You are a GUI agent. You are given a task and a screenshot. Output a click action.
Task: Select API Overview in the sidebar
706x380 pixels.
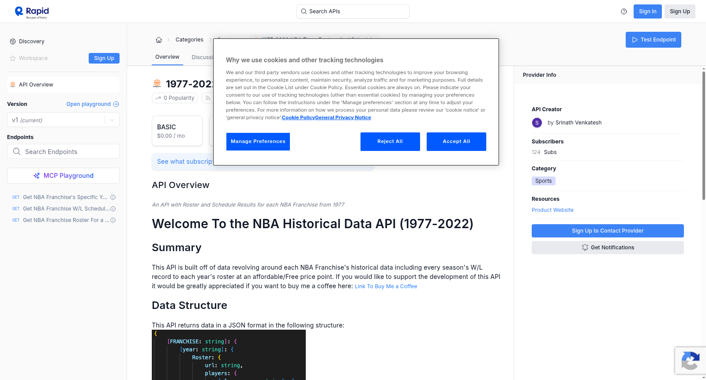63,85
